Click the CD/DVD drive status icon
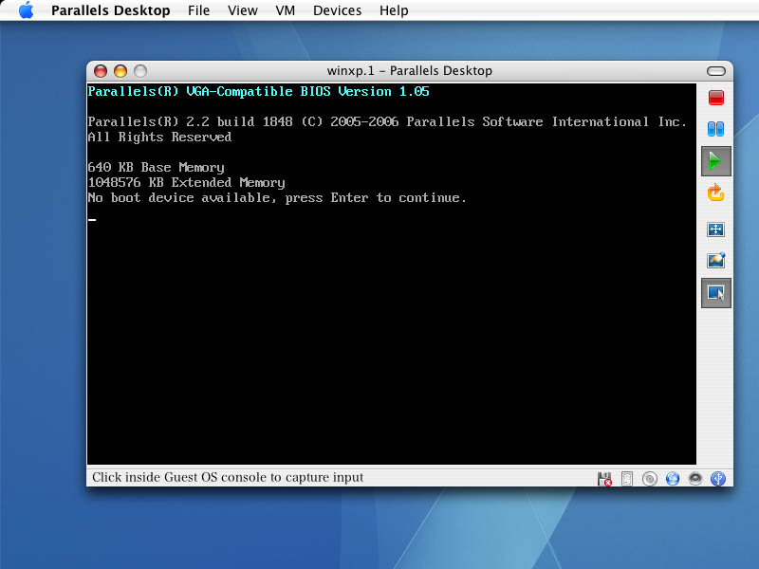Image resolution: width=759 pixels, height=569 pixels. 650,479
